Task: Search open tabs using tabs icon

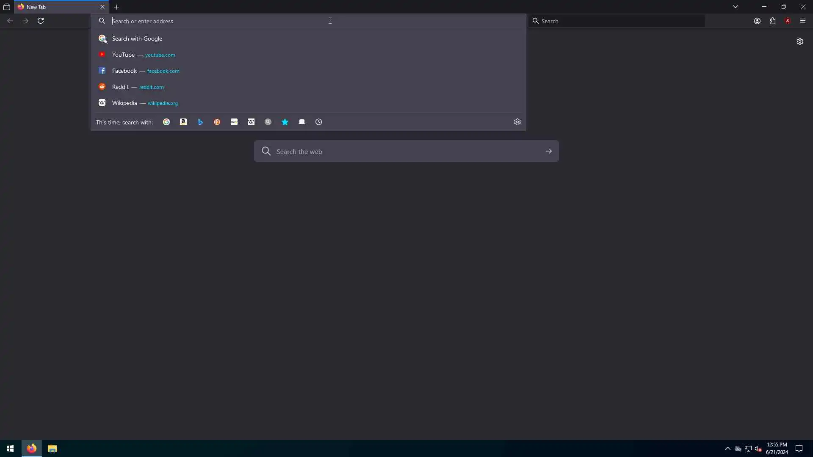Action: [302, 122]
